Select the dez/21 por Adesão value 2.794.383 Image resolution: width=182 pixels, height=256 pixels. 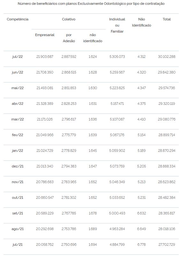(69, 167)
